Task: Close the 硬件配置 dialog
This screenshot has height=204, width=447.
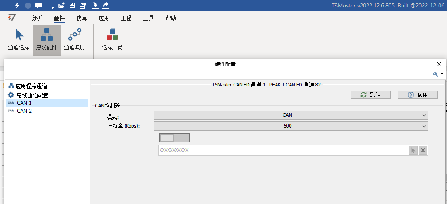Action: point(439,64)
